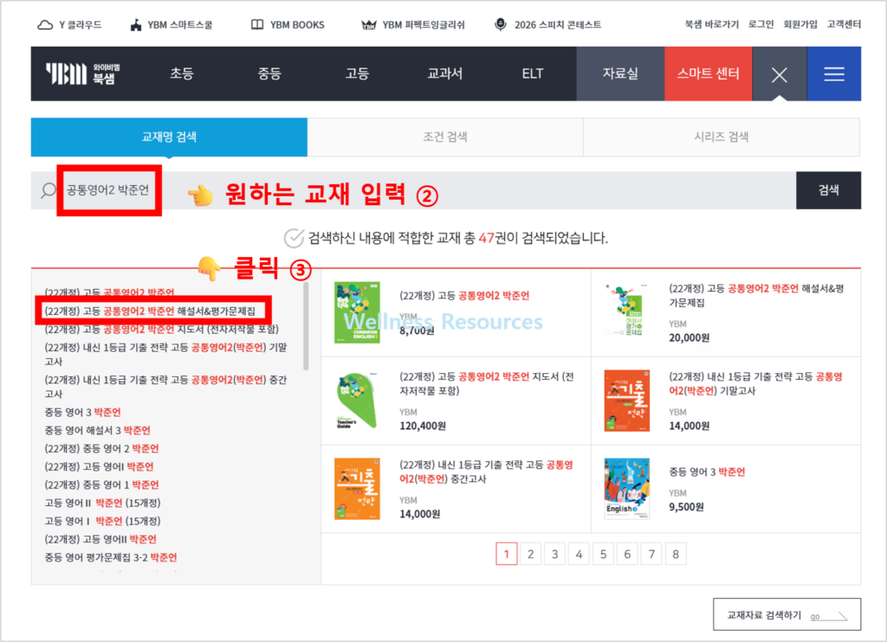Select (22개정) 고등 영어II 박준언
This screenshot has height=642, width=887.
(x=100, y=538)
